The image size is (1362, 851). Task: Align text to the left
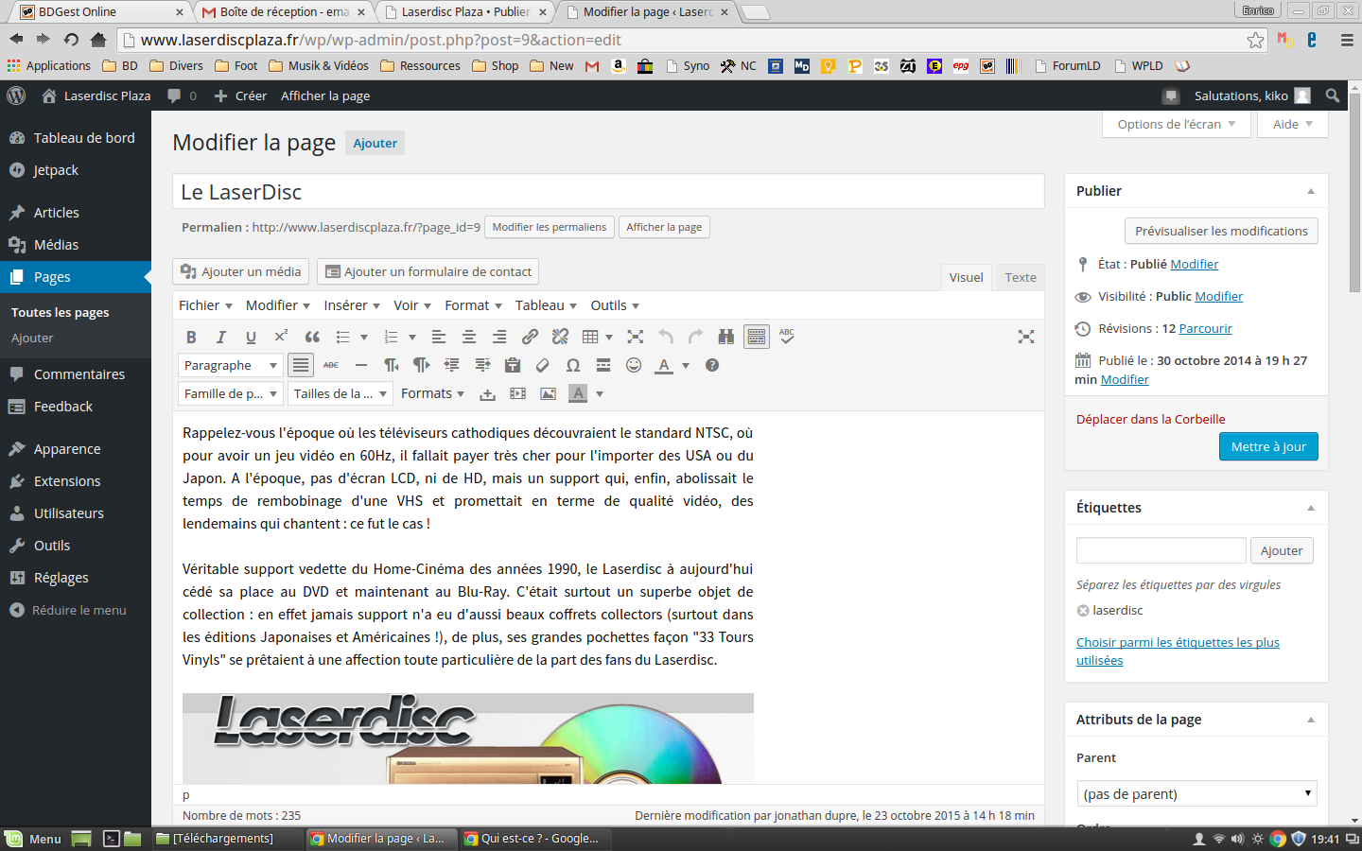(439, 337)
